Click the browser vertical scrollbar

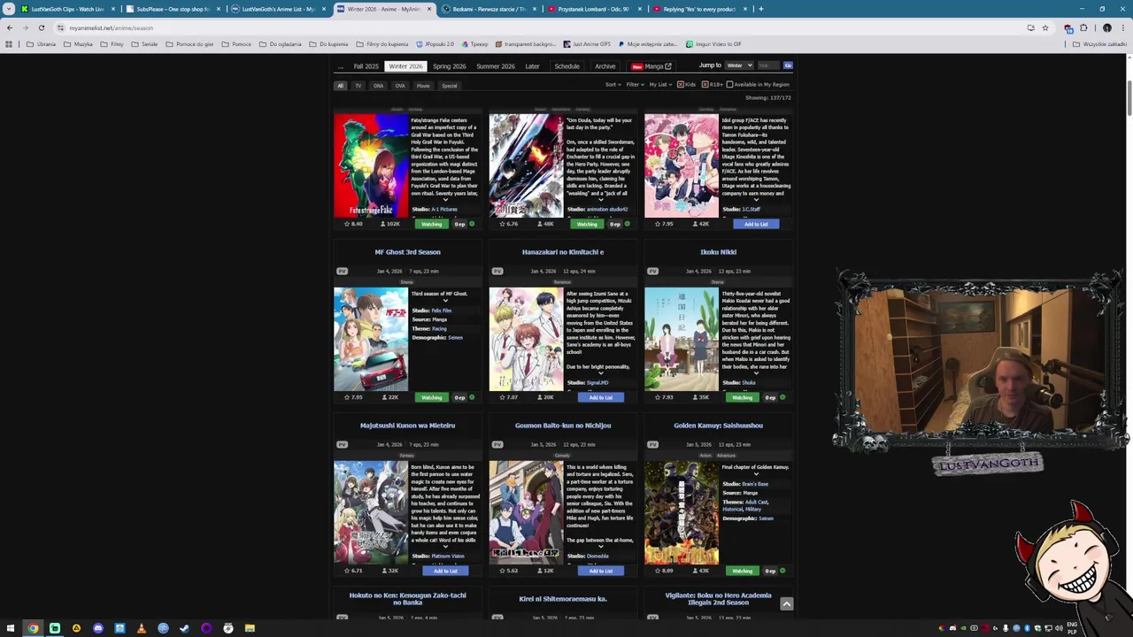point(1129,97)
